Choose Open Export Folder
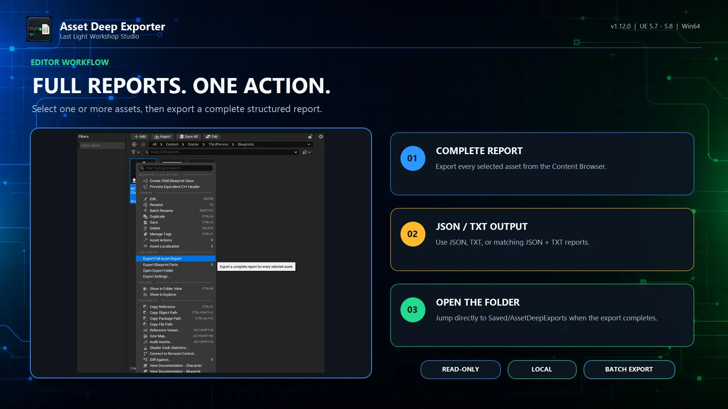Viewport: 728px width, 409px height. pos(158,271)
